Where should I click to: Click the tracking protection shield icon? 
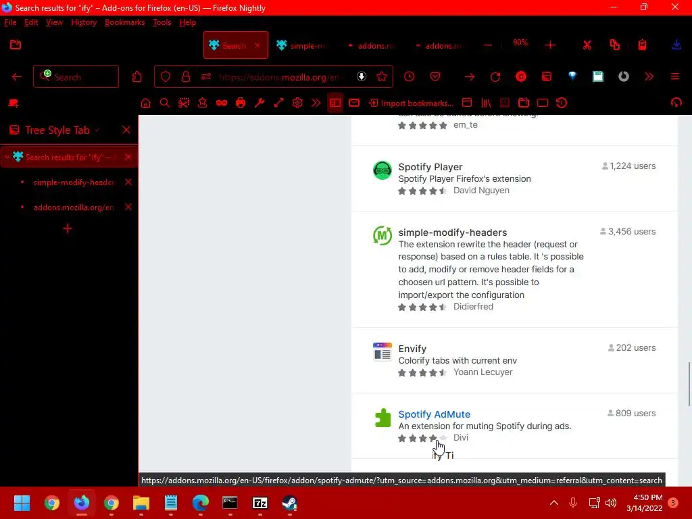click(x=166, y=77)
